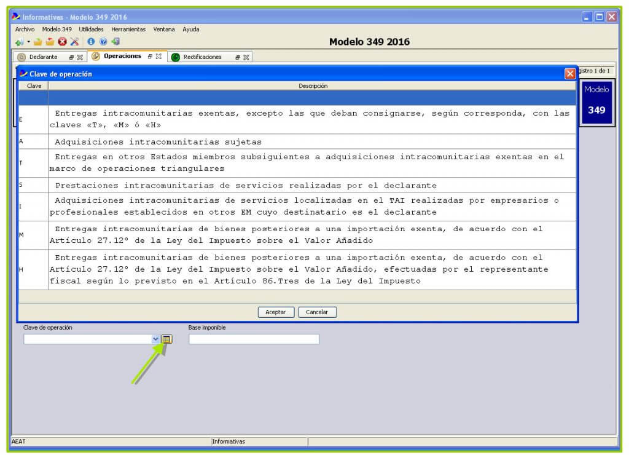This screenshot has width=629, height=455.
Task: Click AEAT in the status bar
Action: click(x=18, y=441)
